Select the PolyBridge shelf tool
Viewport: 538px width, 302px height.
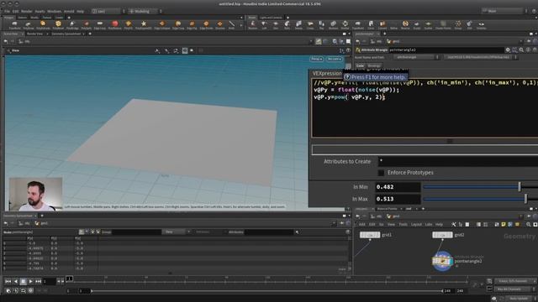click(72, 25)
